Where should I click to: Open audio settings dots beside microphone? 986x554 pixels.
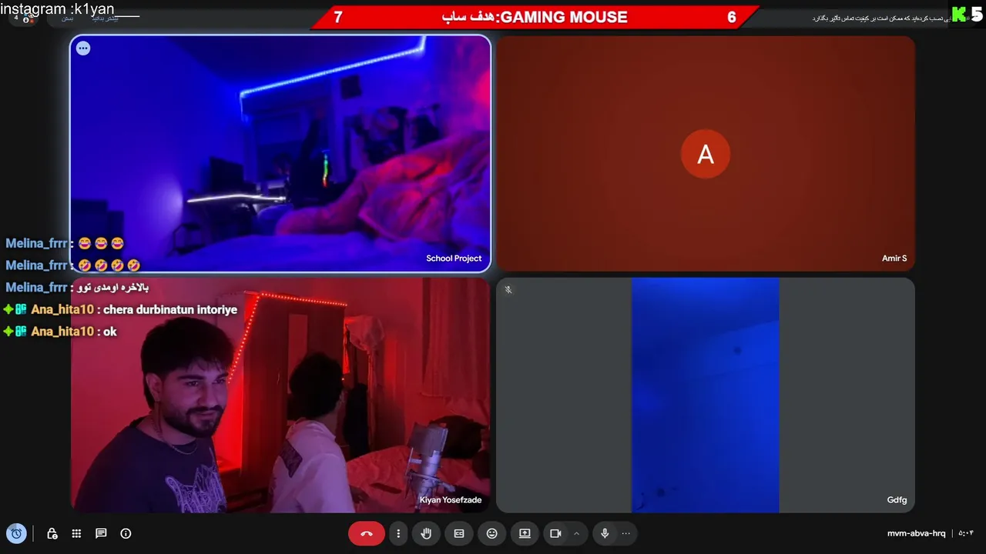point(625,533)
